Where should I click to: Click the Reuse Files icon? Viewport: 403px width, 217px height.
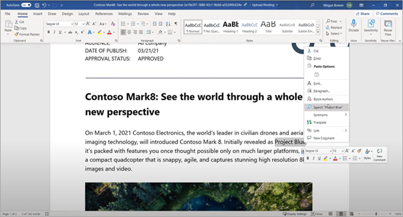(x=388, y=24)
